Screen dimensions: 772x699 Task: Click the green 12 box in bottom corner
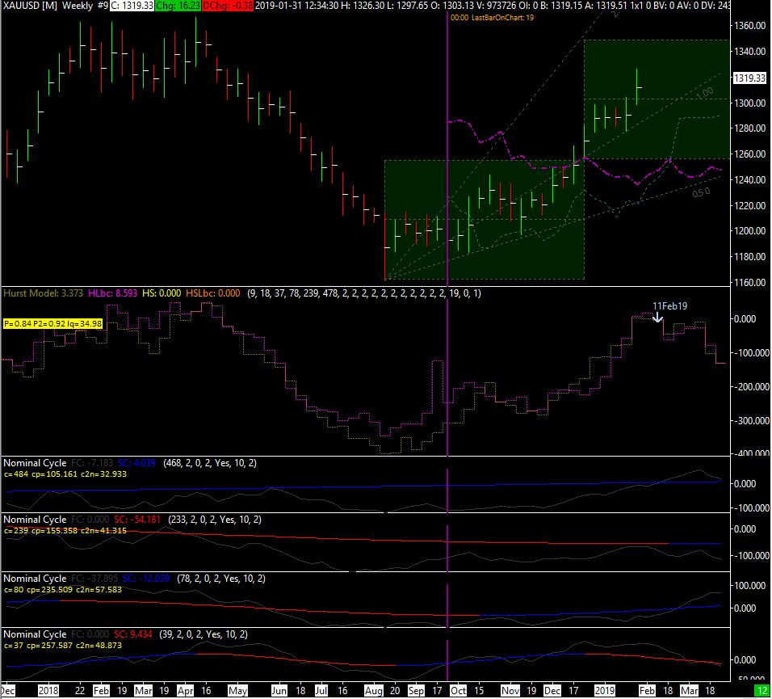[762, 691]
